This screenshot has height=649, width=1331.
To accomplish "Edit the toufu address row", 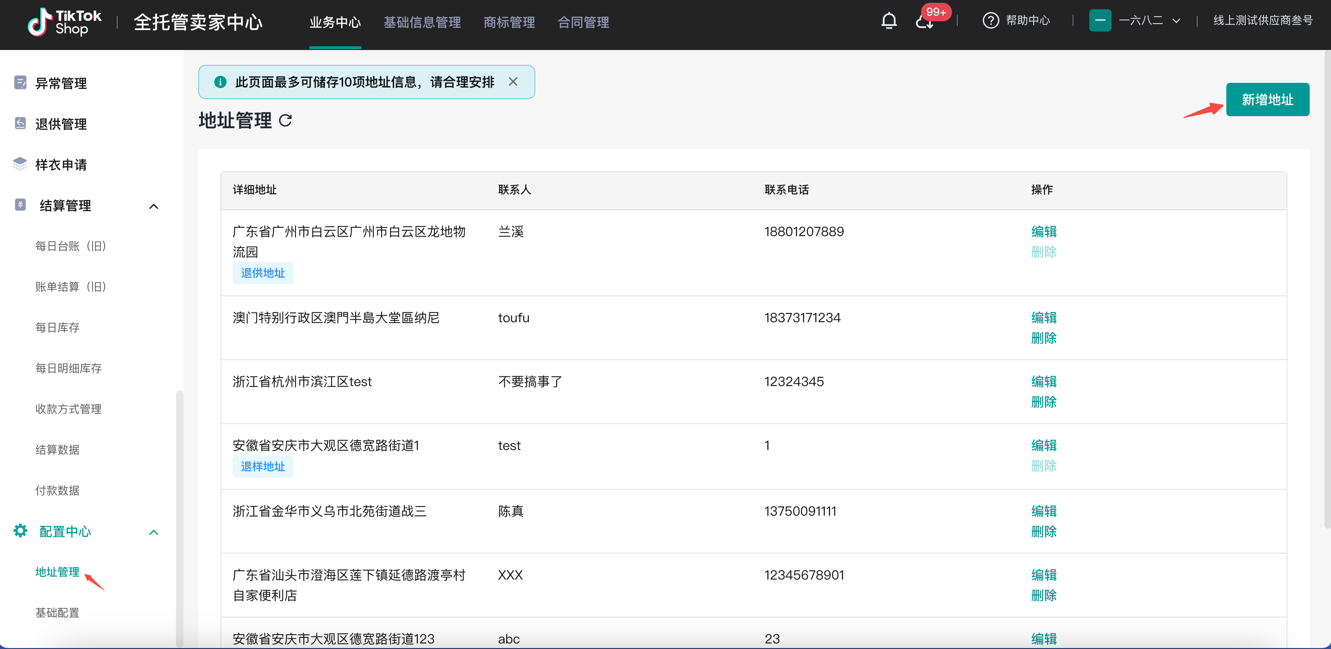I will tap(1044, 317).
